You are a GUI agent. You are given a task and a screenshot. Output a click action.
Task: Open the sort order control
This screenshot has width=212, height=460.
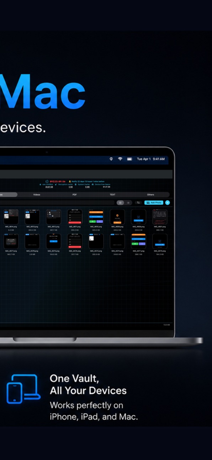(x=138, y=203)
